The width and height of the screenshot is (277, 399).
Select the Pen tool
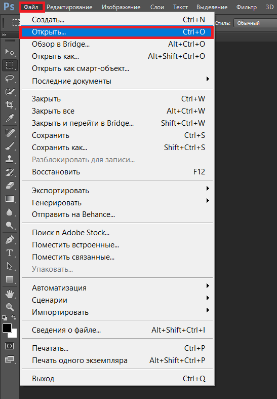tap(10, 240)
